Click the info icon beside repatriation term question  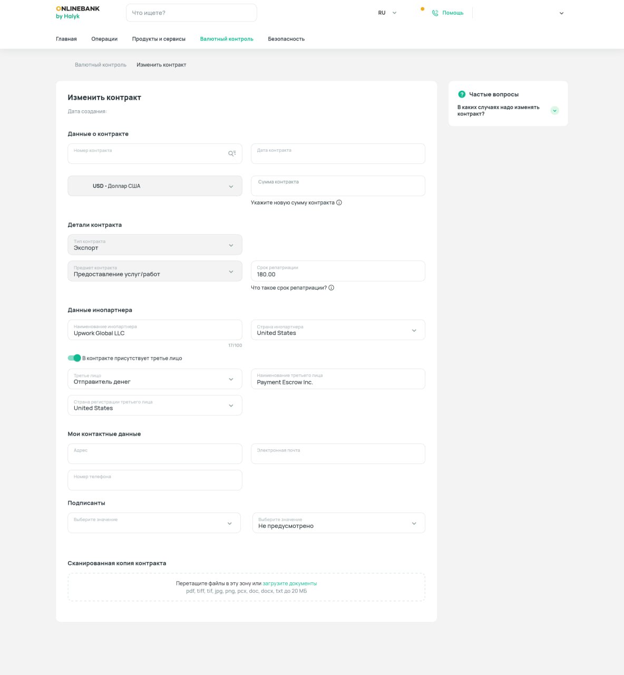pyautogui.click(x=331, y=288)
